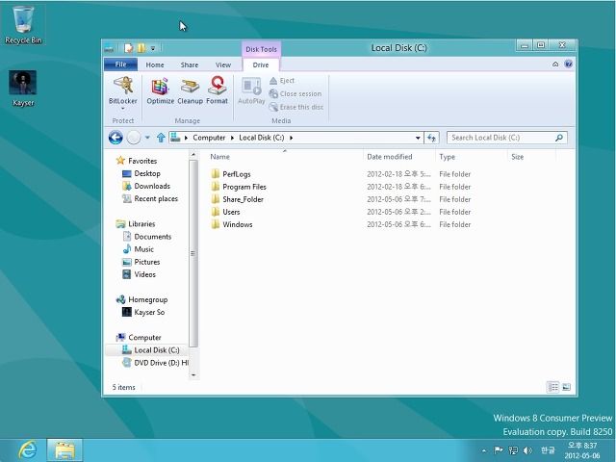Select the Kayser desktop icon

click(x=23, y=89)
